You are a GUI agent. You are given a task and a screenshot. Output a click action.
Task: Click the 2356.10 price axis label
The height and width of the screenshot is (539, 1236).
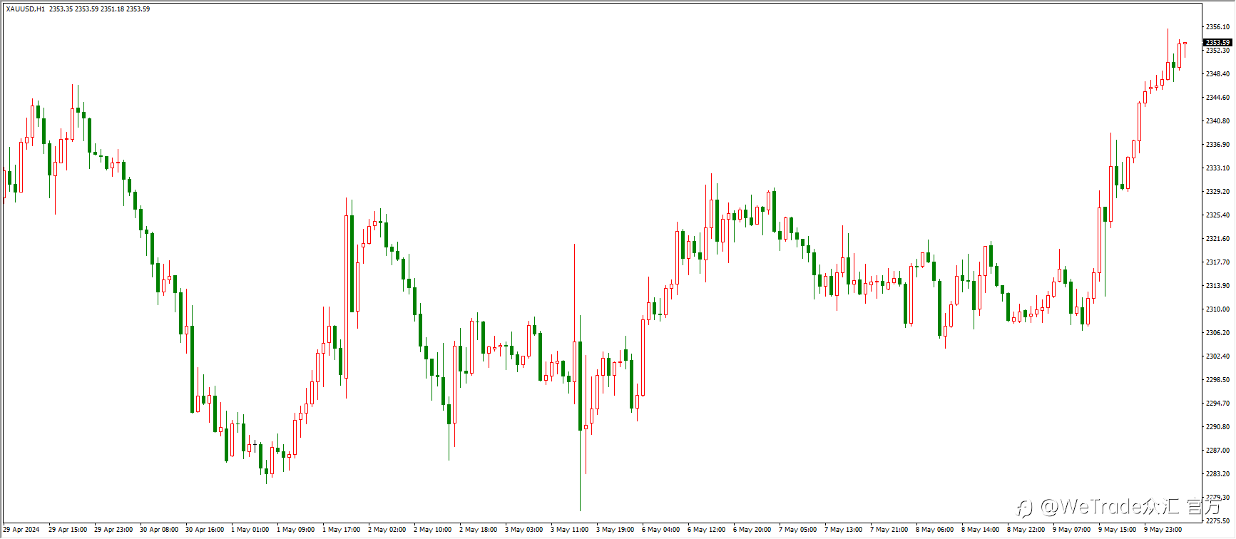[1217, 27]
